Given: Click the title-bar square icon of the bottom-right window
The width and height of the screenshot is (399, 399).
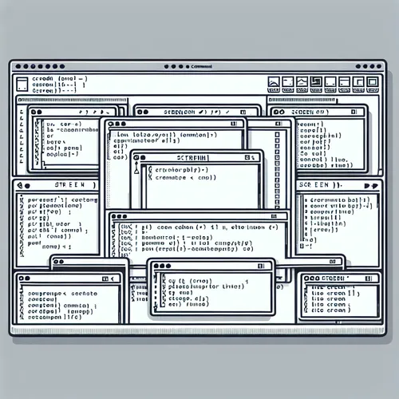Looking at the screenshot, I should click(x=369, y=279).
